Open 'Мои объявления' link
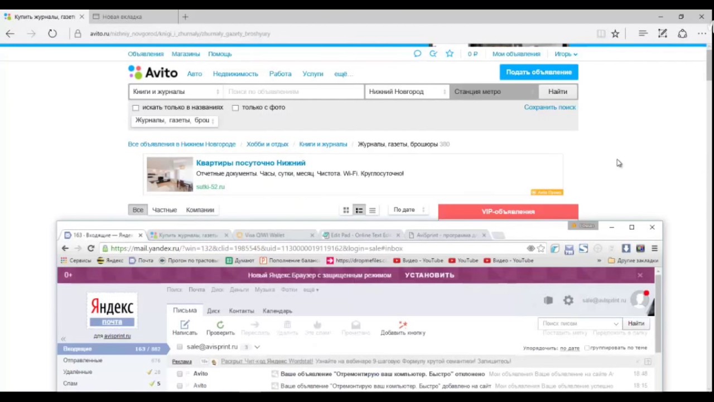Screen dimensions: 714x402 (x=516, y=54)
